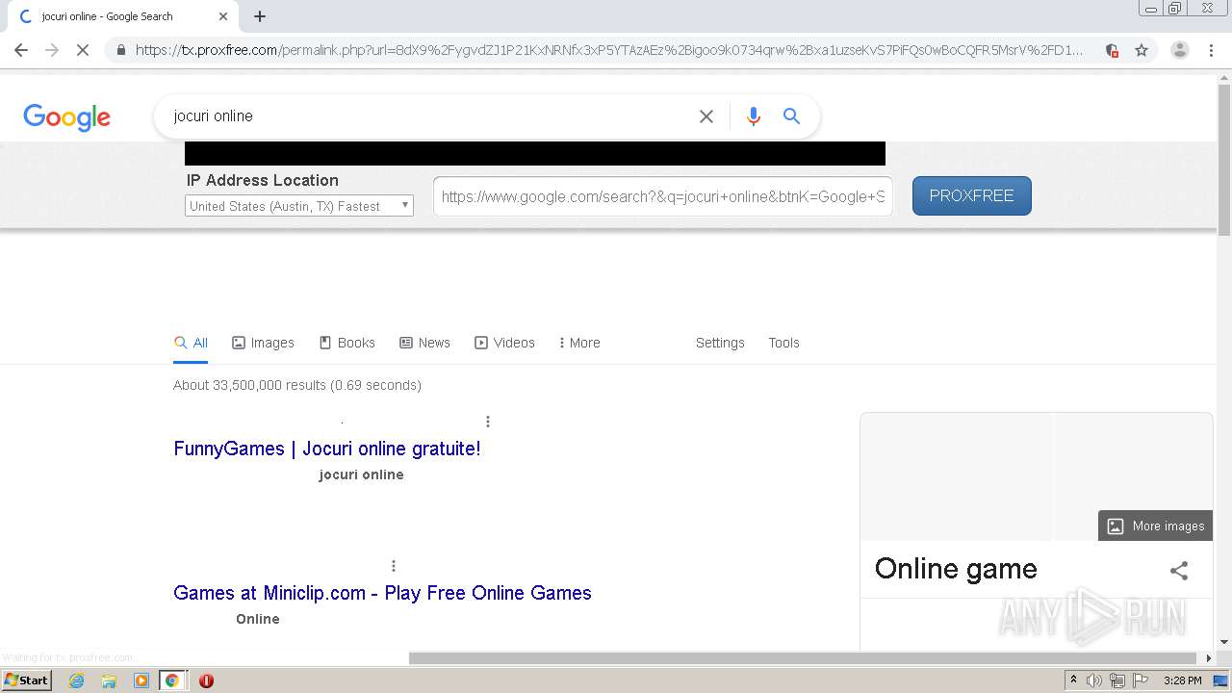This screenshot has width=1232, height=693.
Task: Open the IP Address Location dropdown
Action: pyautogui.click(x=299, y=206)
